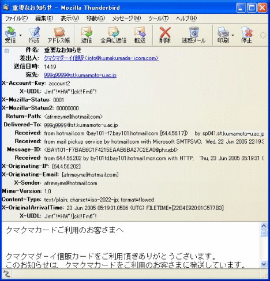270x281 pixels.
Task: Open the メッセージ(M) menu
Action: [126, 18]
